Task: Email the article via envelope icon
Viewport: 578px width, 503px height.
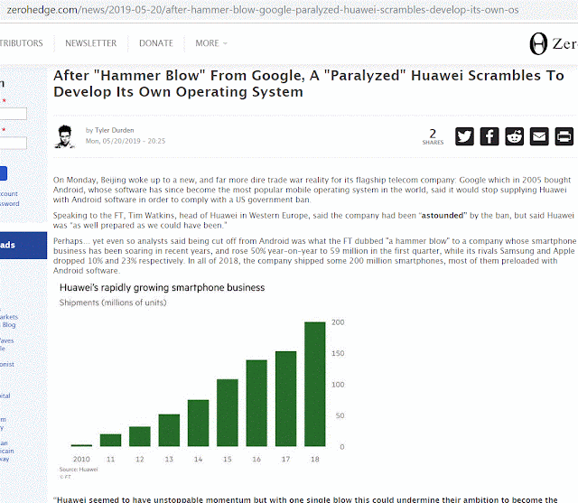Action: tap(539, 136)
